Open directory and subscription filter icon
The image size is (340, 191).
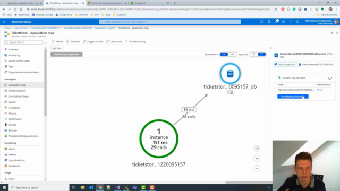click(x=269, y=22)
